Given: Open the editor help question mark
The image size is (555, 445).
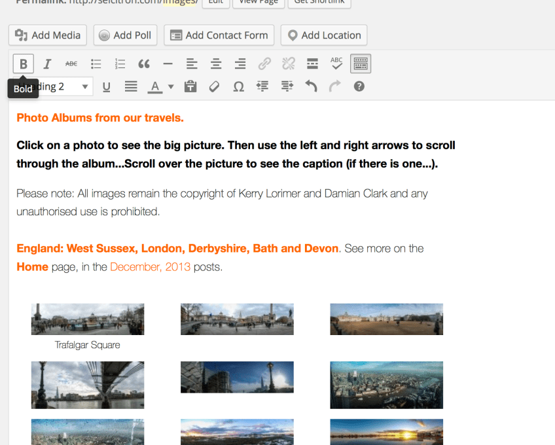Looking at the screenshot, I should [359, 86].
